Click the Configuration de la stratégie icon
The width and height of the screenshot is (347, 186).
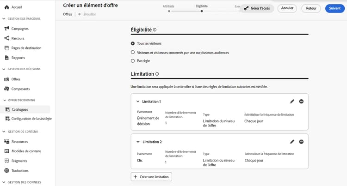(x=7, y=119)
